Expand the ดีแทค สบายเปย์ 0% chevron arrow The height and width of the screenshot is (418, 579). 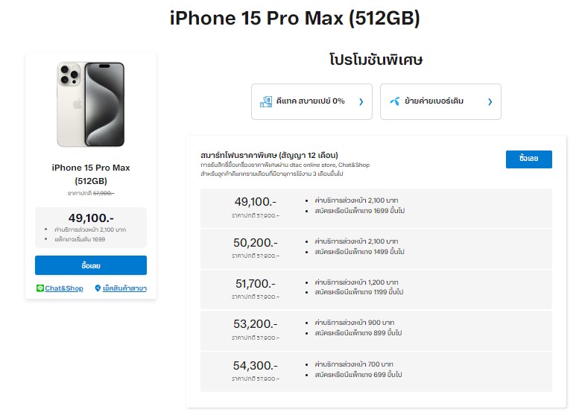click(361, 101)
